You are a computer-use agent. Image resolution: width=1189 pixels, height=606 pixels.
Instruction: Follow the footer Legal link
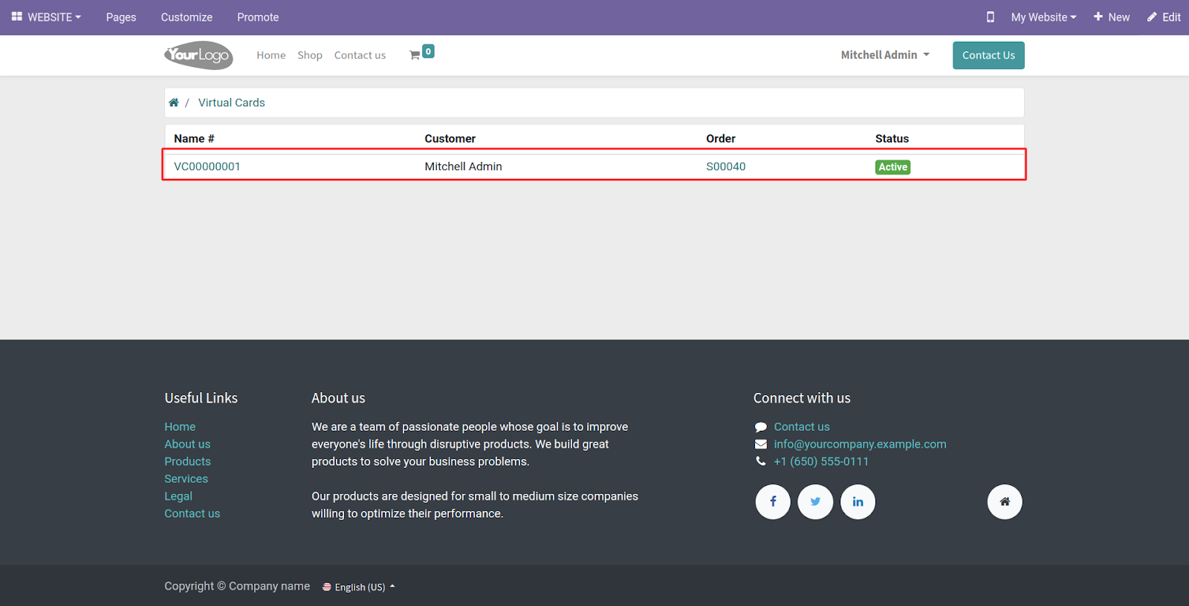pos(178,496)
